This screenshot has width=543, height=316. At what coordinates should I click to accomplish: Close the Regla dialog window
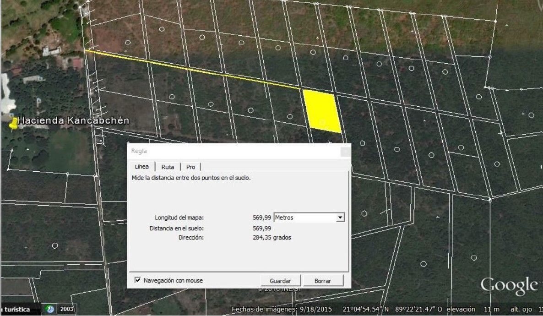[345, 151]
